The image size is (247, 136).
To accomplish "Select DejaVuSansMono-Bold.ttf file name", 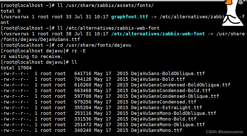I will pyautogui.click(x=164, y=119).
